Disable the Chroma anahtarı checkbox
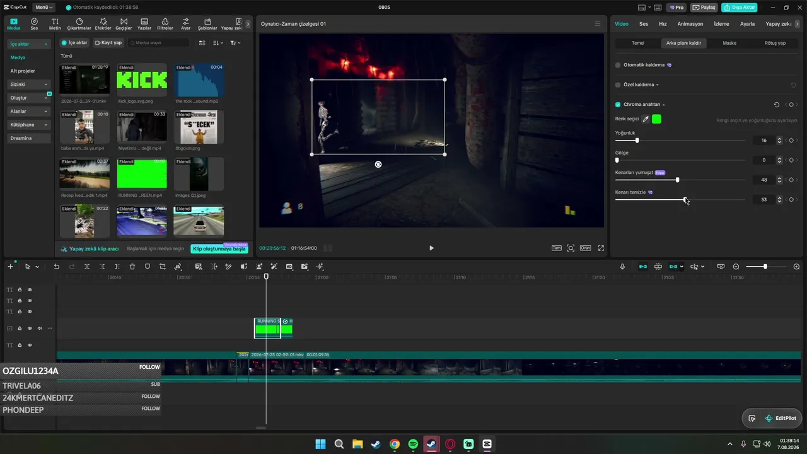This screenshot has height=454, width=807. [618, 105]
